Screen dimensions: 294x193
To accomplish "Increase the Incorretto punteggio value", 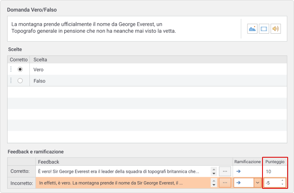I will point(282,181).
